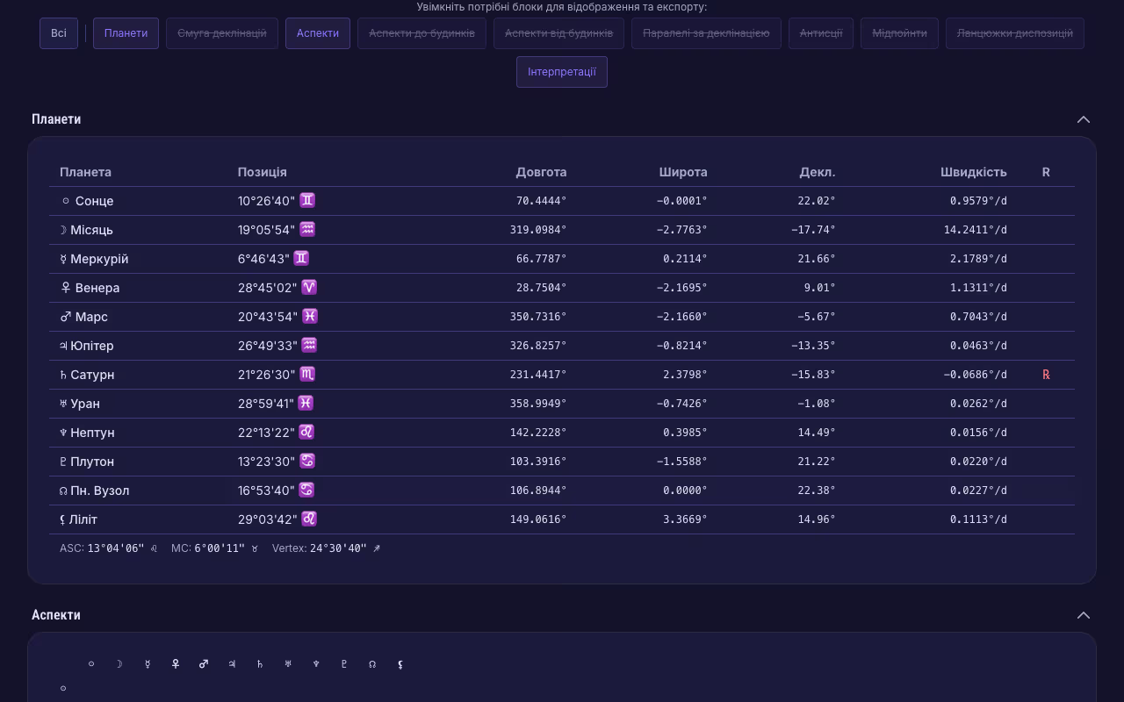The image size is (1124, 702).
Task: Click the Gemini sign icon in Sun row
Action: pos(307,200)
